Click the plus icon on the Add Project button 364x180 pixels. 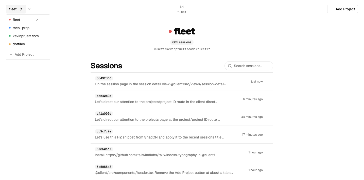point(332,9)
